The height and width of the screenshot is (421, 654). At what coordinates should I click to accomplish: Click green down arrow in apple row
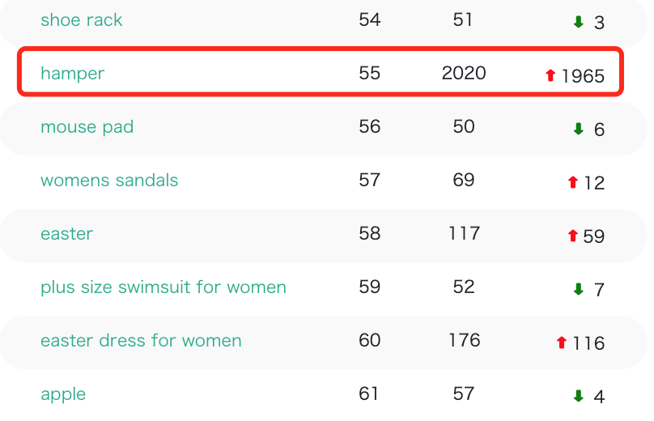[x=578, y=396]
